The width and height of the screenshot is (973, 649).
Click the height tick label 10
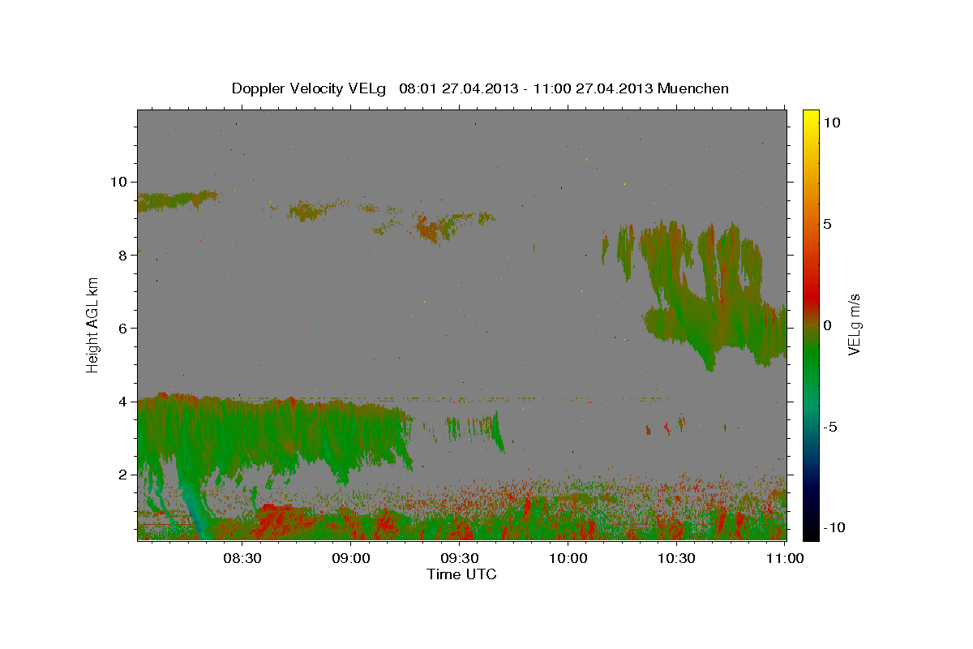tap(120, 182)
